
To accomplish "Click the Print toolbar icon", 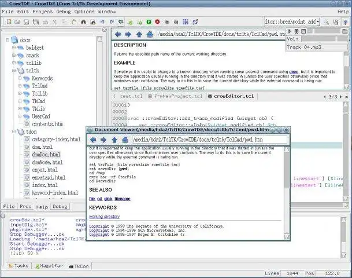I will pos(45,22).
